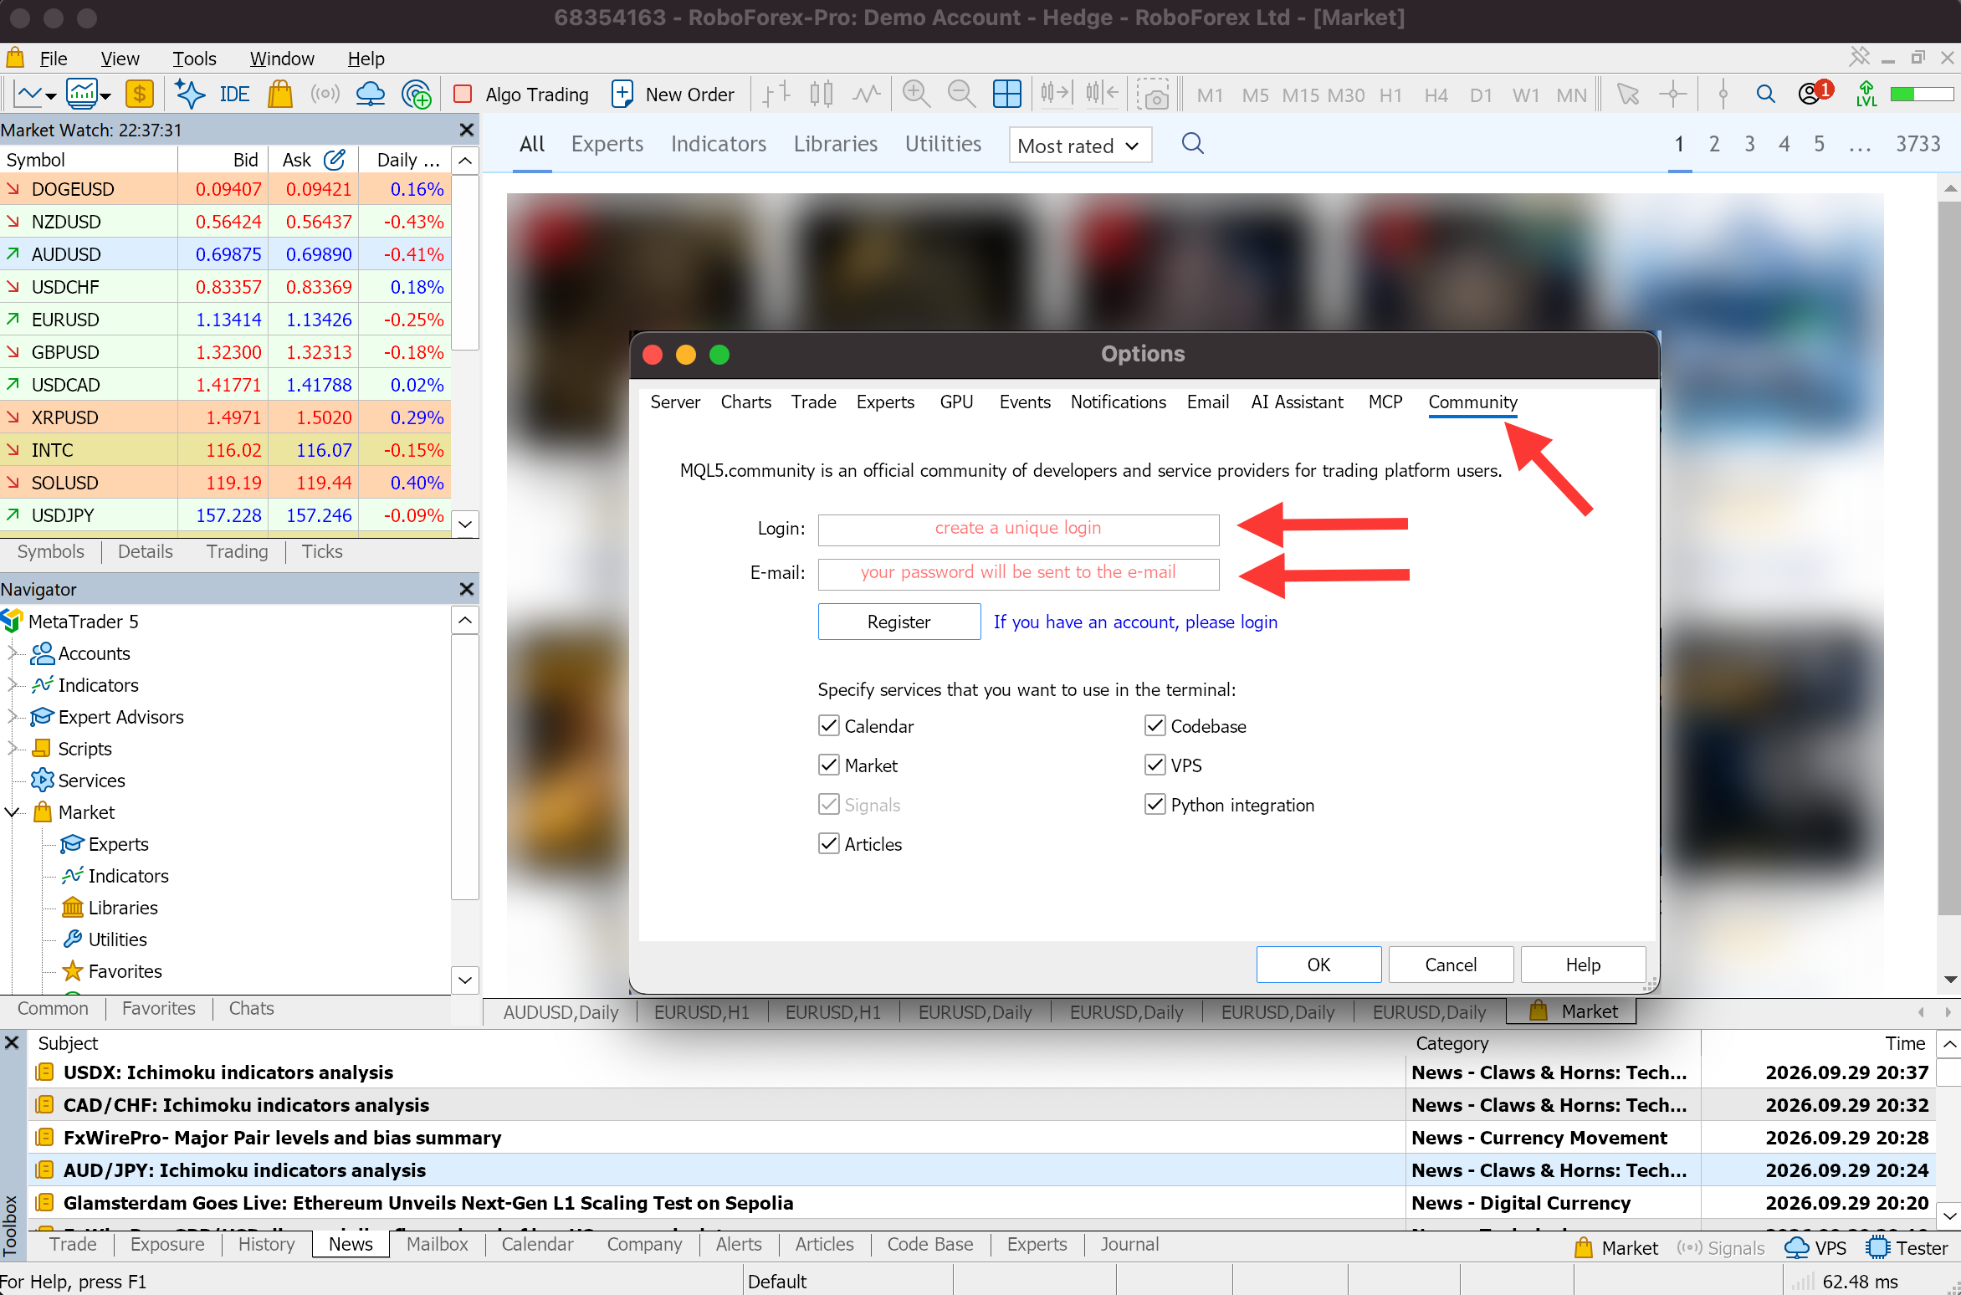Open the AI Assistant tab in Options

click(x=1297, y=402)
